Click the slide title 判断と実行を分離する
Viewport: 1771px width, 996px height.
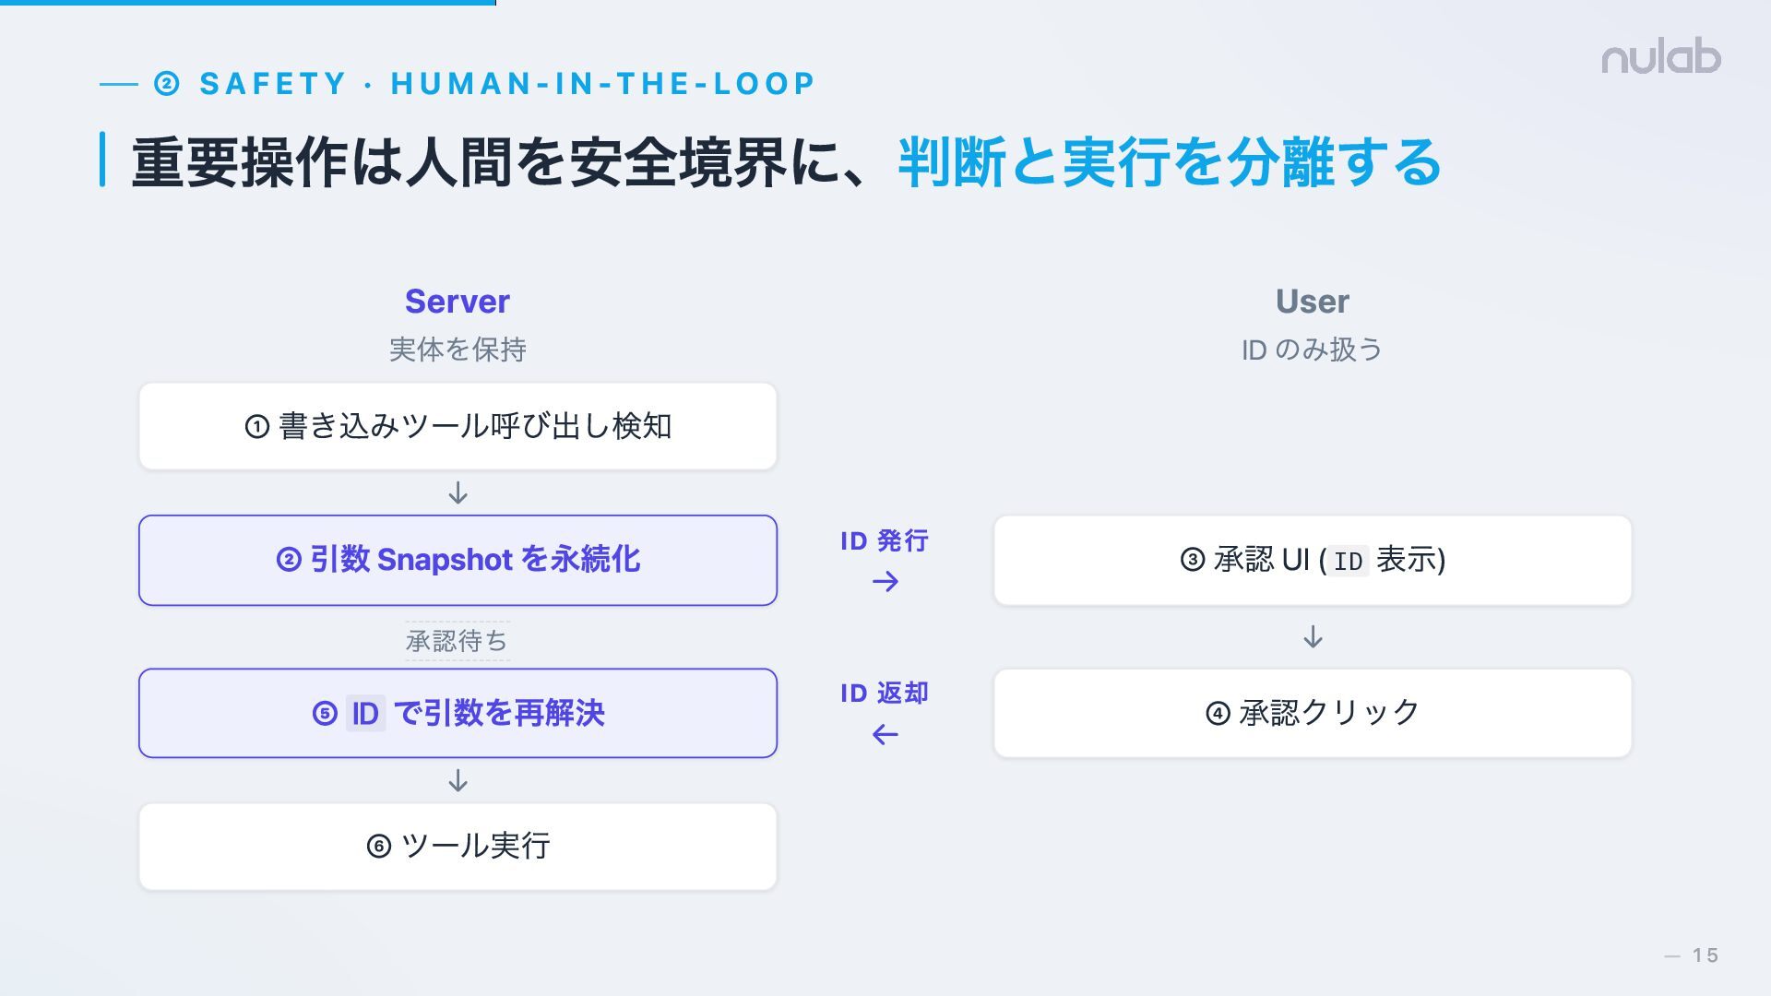click(x=1169, y=162)
